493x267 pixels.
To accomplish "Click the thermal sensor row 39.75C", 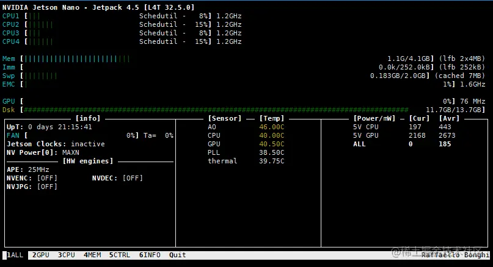I will click(246, 161).
